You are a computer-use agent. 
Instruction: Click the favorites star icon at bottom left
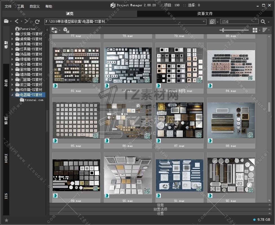[6, 220]
